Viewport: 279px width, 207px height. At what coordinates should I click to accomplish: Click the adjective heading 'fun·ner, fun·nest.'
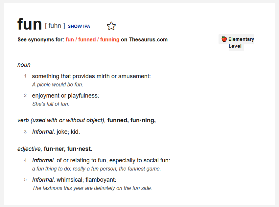(x=68, y=149)
